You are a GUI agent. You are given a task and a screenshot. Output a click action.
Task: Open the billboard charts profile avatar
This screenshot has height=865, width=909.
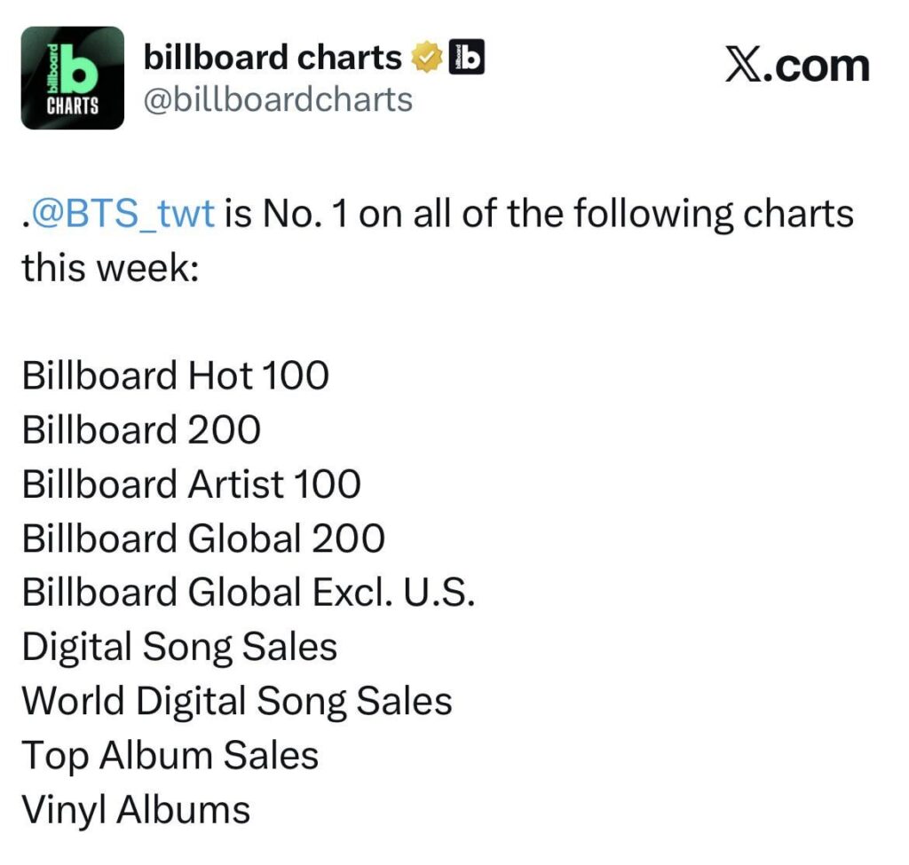[x=73, y=78]
